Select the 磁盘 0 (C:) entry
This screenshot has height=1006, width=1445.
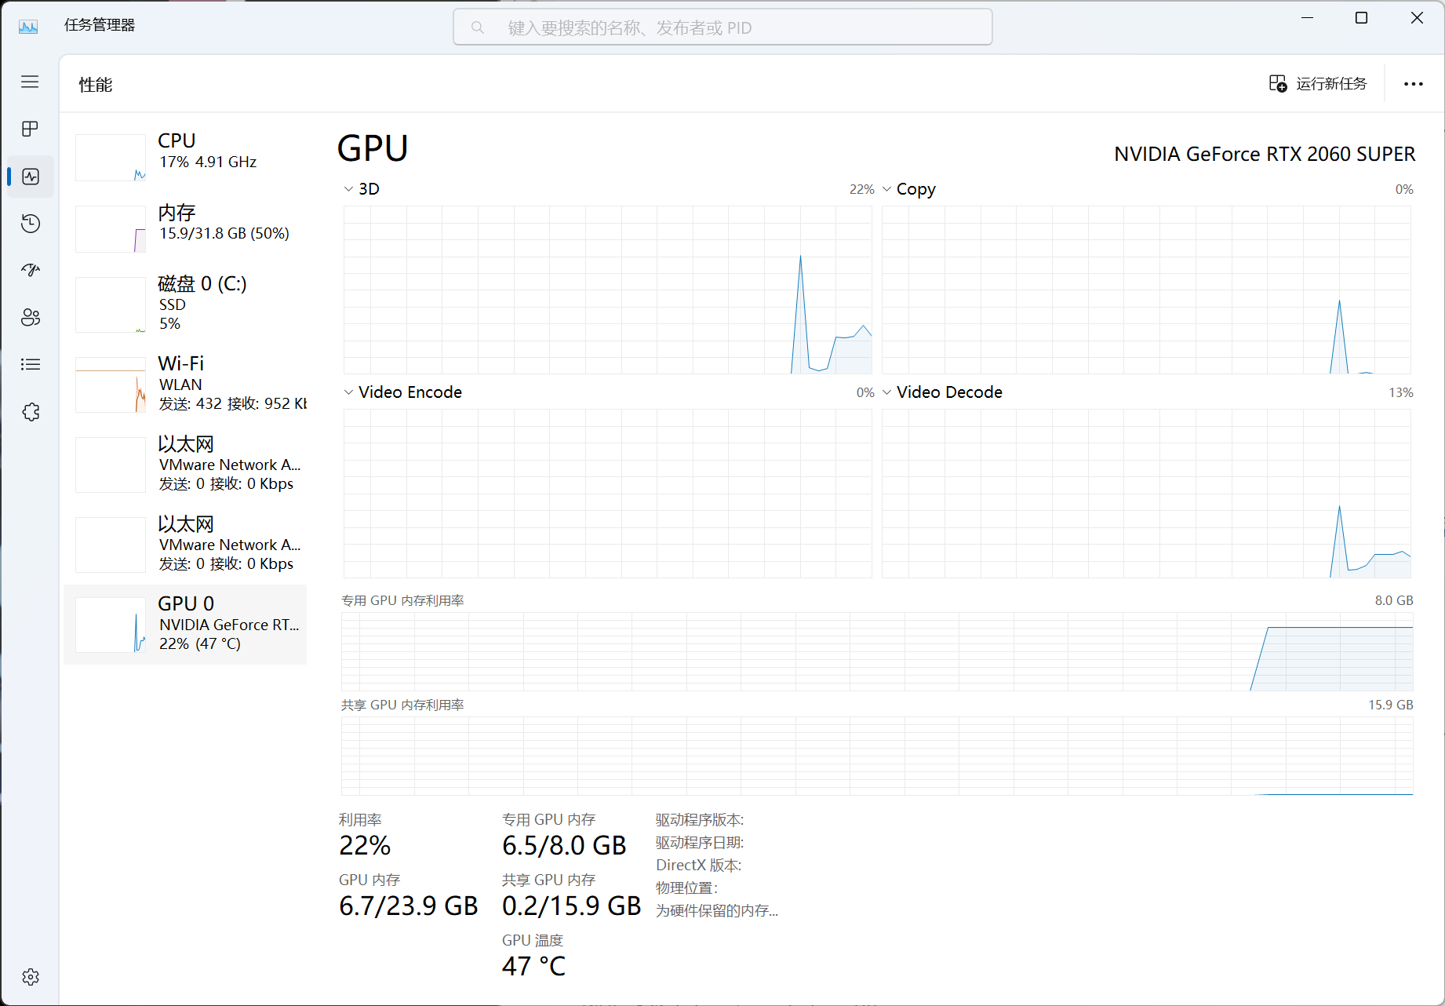(187, 304)
